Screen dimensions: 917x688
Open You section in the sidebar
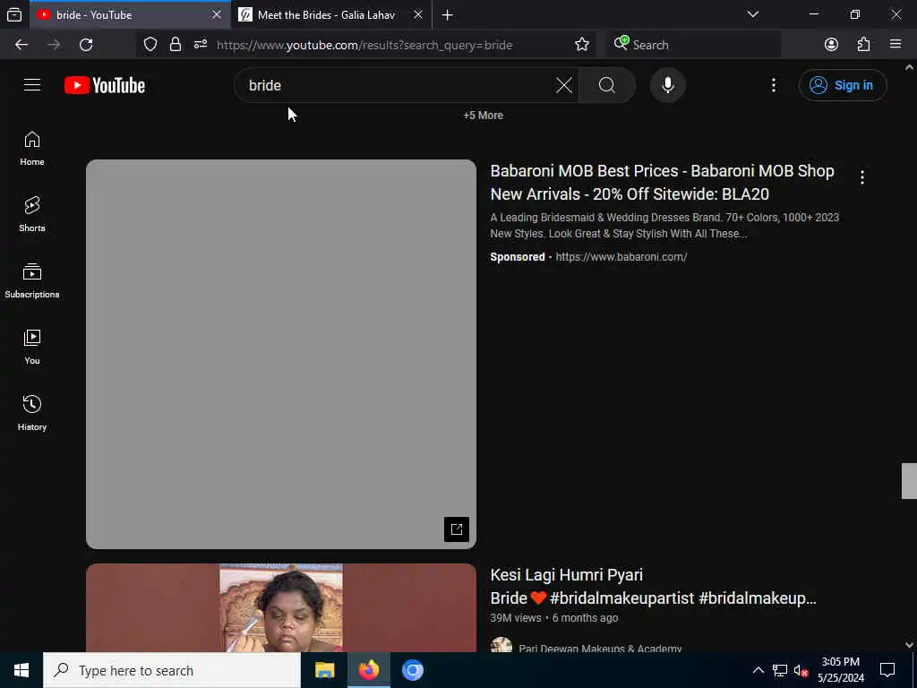[32, 347]
